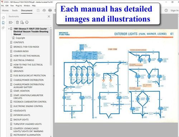Open the COURIER INDEX bookmark
The height and width of the screenshot is (137, 179).
pos(21,51)
